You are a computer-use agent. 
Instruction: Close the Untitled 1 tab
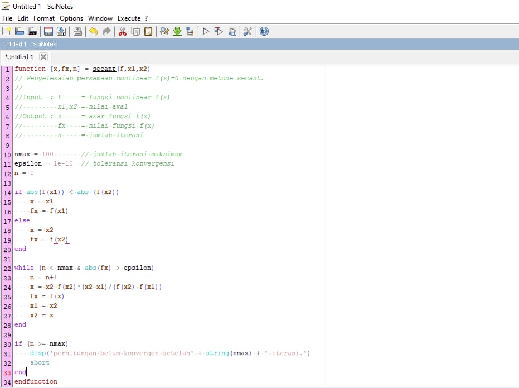pyautogui.click(x=43, y=57)
